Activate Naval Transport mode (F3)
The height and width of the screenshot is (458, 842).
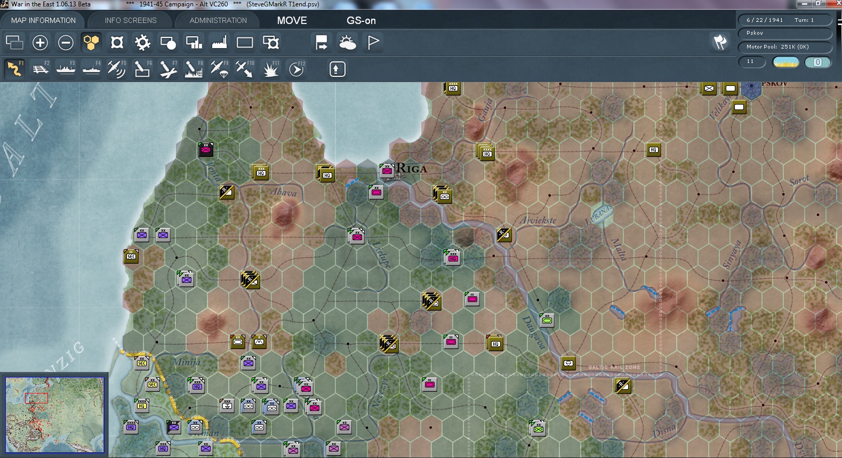click(66, 69)
